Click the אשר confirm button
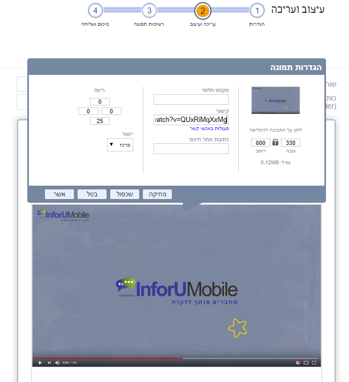Image resolution: width=349 pixels, height=382 pixels. (59, 194)
